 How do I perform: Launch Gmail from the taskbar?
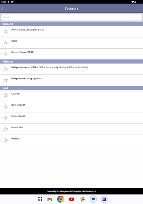tap(50, 199)
